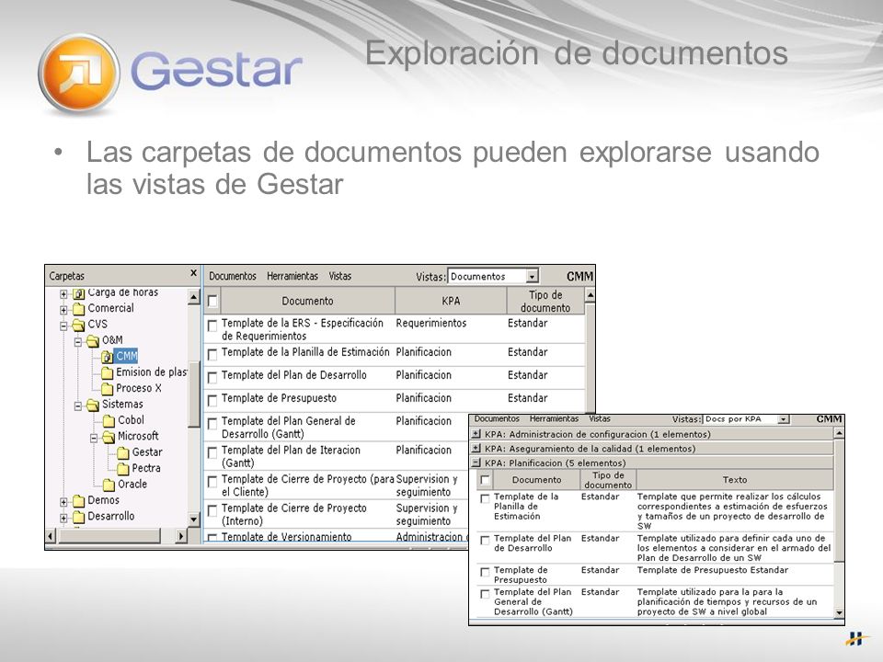Expand the Comercial folder node
The image size is (883, 662).
pos(63,310)
